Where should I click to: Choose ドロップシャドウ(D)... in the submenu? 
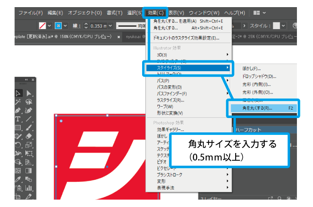click(259, 76)
